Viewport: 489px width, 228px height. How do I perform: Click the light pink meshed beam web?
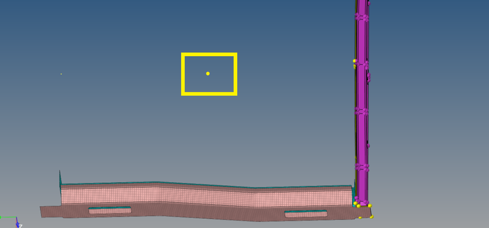click(206, 196)
